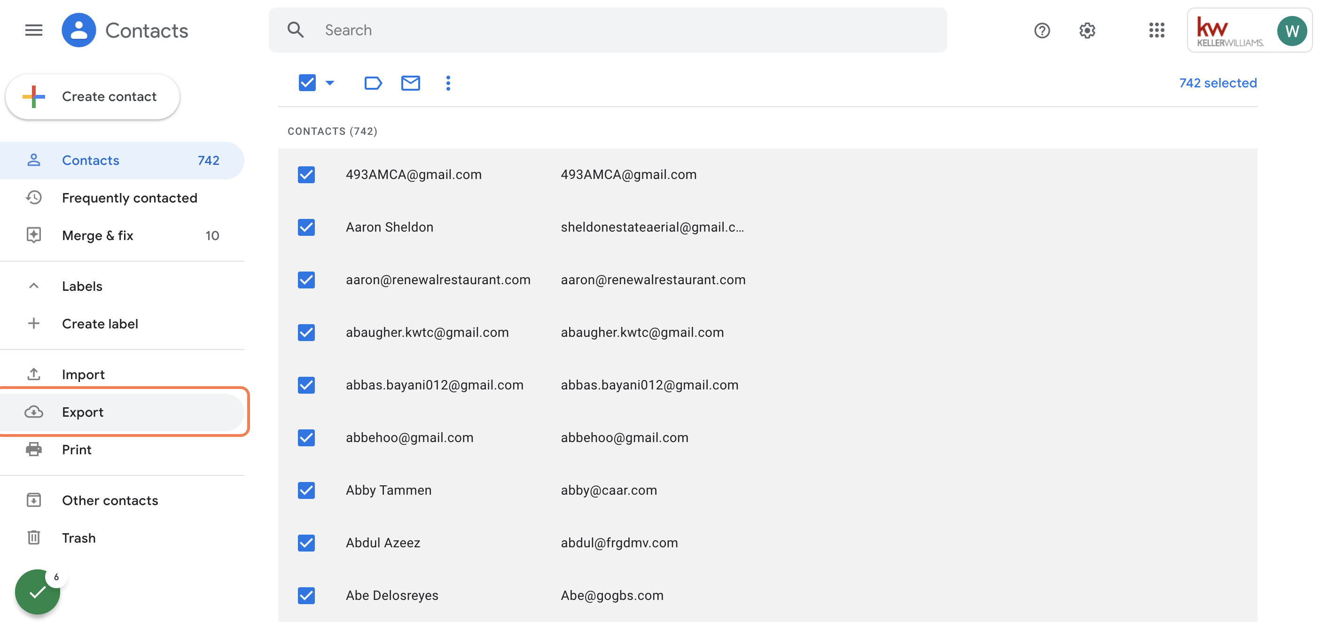The height and width of the screenshot is (622, 1328).
Task: Click the Create contact button
Action: (x=92, y=96)
